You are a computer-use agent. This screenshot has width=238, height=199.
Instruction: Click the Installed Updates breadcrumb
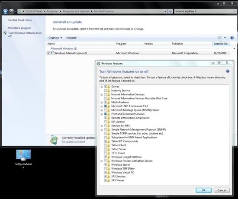click(x=104, y=11)
